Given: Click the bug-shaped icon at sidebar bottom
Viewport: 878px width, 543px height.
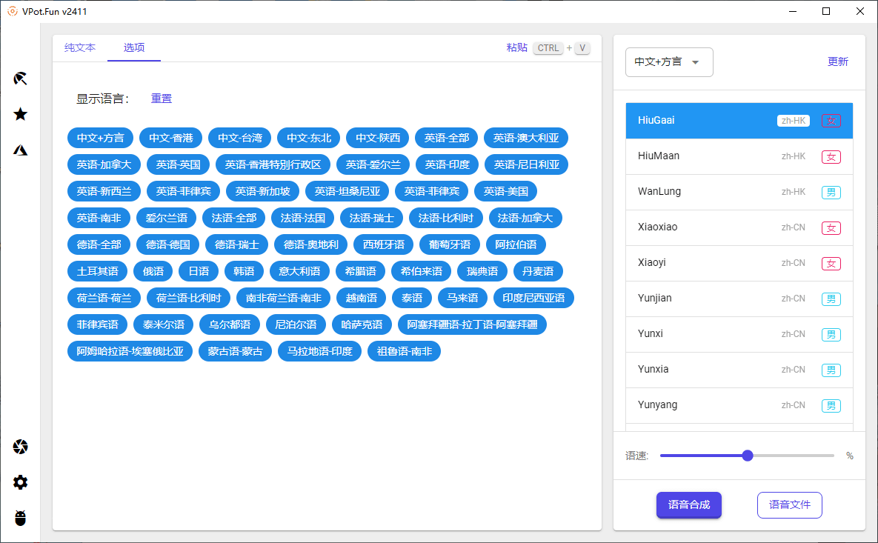Looking at the screenshot, I should pos(21,518).
